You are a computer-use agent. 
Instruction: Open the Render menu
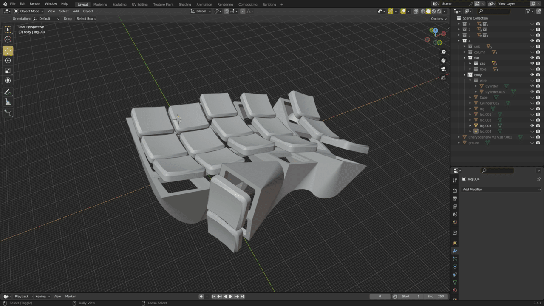[x=35, y=4]
